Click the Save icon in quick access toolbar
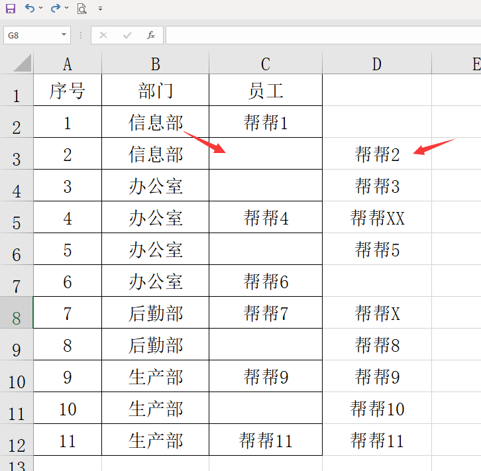Screen dimensions: 481x471 pos(11,9)
